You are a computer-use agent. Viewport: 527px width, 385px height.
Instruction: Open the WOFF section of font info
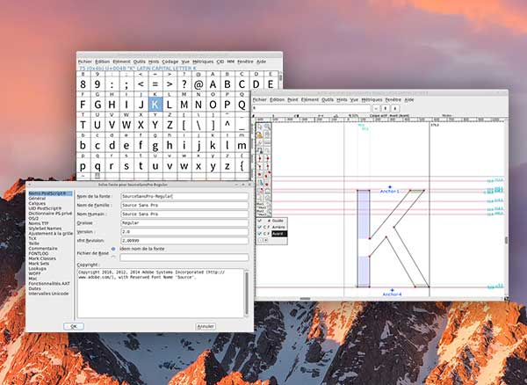point(34,273)
